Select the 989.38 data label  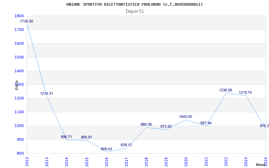(x=146, y=124)
